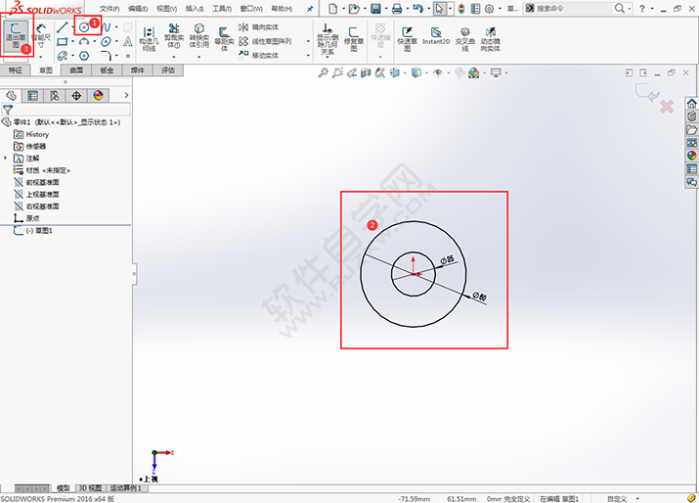Open the 文件(F) menu
This screenshot has width=699, height=503.
109,9
